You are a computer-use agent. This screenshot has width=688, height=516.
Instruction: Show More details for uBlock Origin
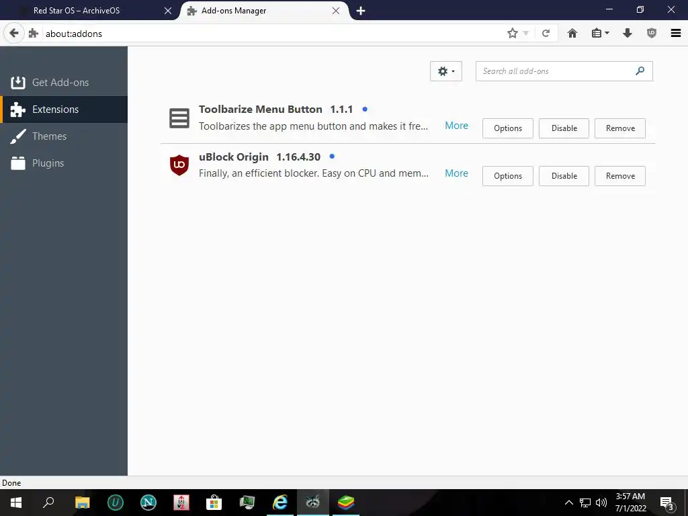[456, 173]
